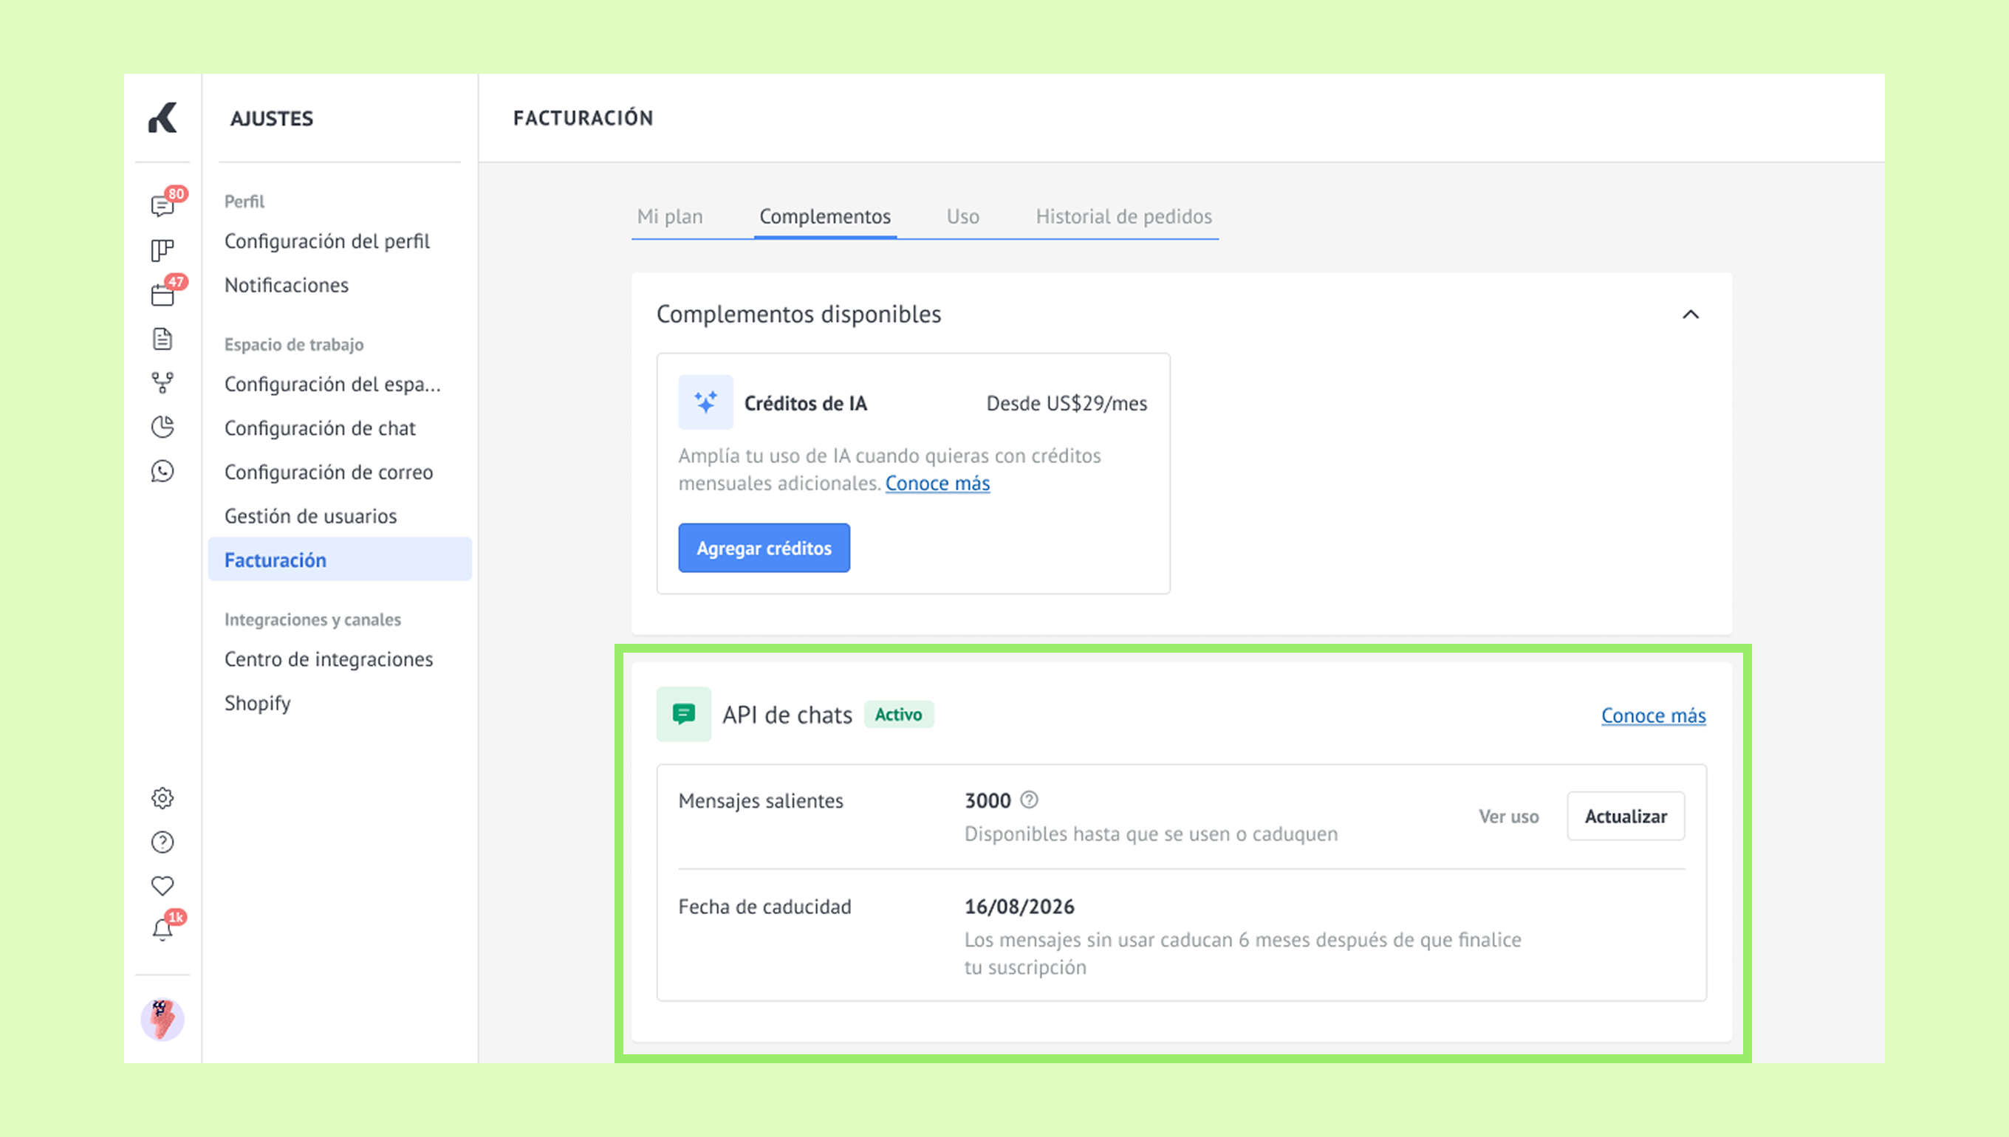
Task: Open Centro de integraciones
Action: pyautogui.click(x=328, y=659)
